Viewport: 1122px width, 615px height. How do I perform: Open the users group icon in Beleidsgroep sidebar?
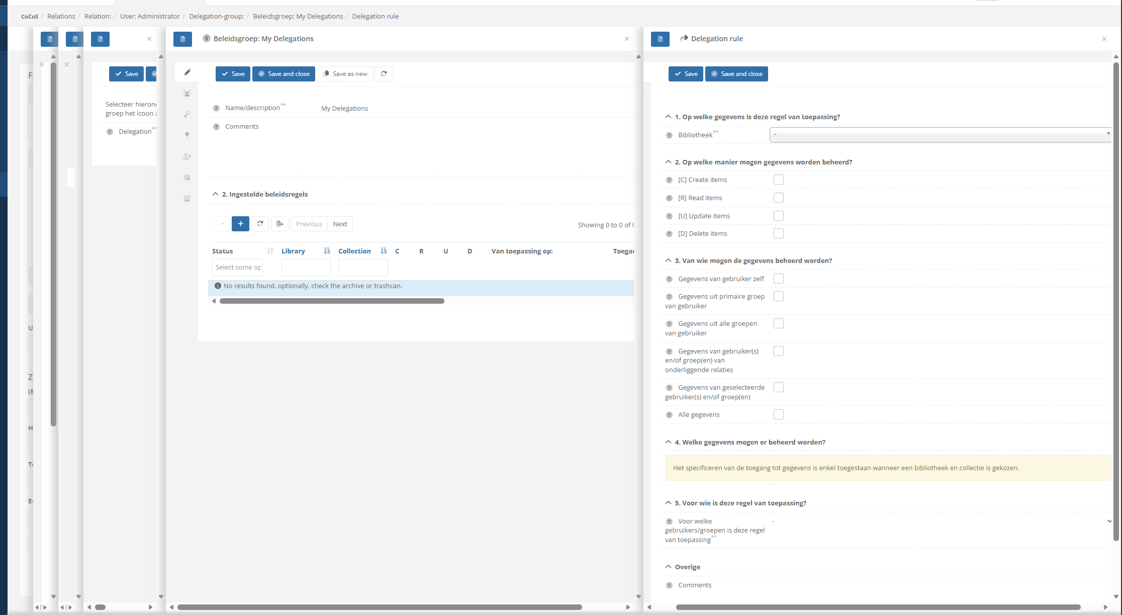click(187, 94)
